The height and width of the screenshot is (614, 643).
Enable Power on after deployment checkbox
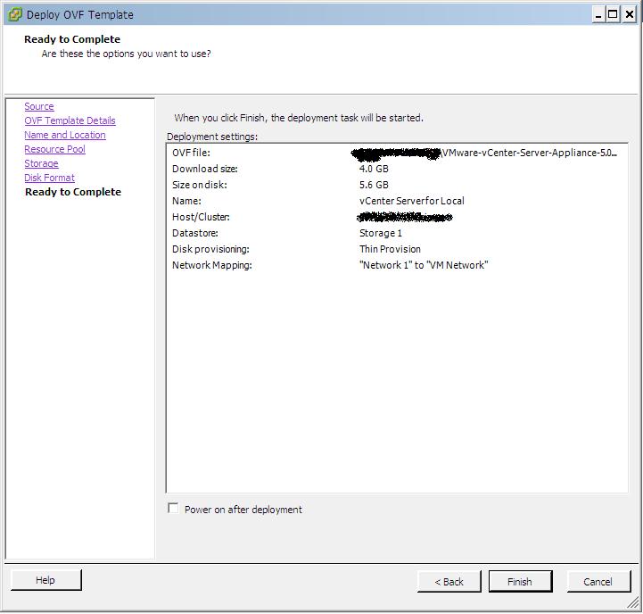173,508
